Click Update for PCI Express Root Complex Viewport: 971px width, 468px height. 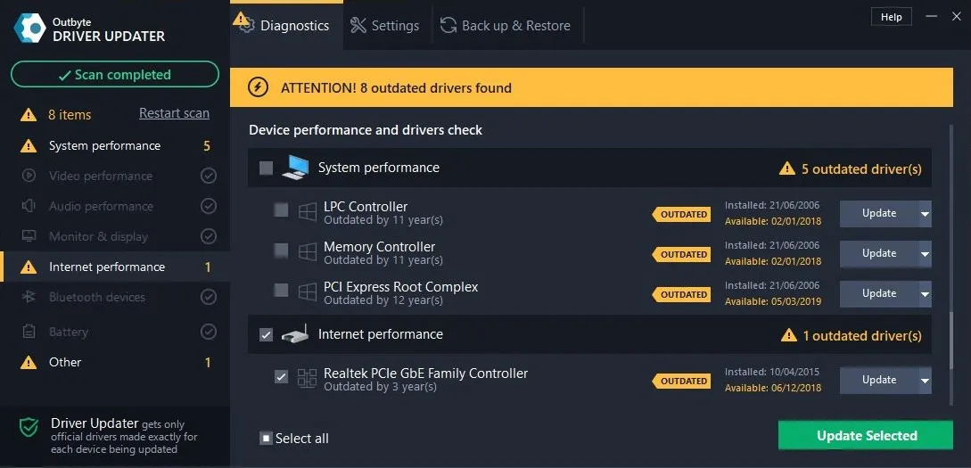[x=879, y=294]
